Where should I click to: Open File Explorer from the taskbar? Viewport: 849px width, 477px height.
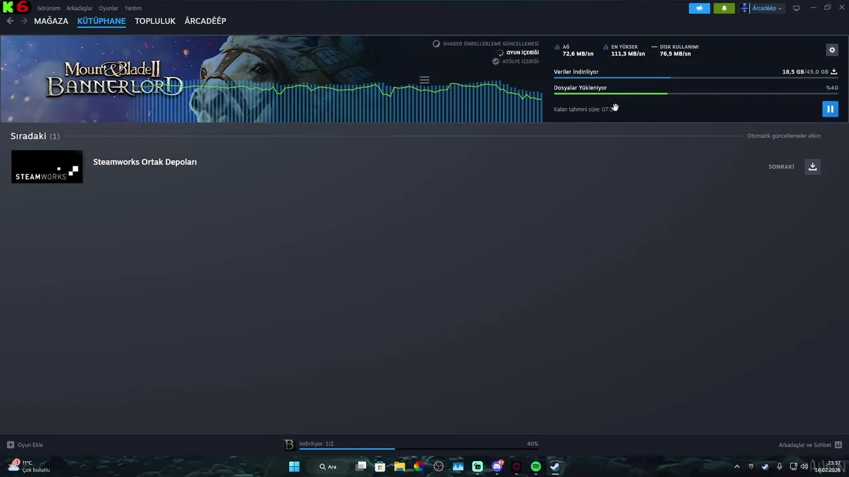[x=399, y=466]
